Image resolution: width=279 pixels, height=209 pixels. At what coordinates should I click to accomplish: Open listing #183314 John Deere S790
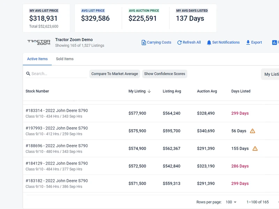click(56, 111)
